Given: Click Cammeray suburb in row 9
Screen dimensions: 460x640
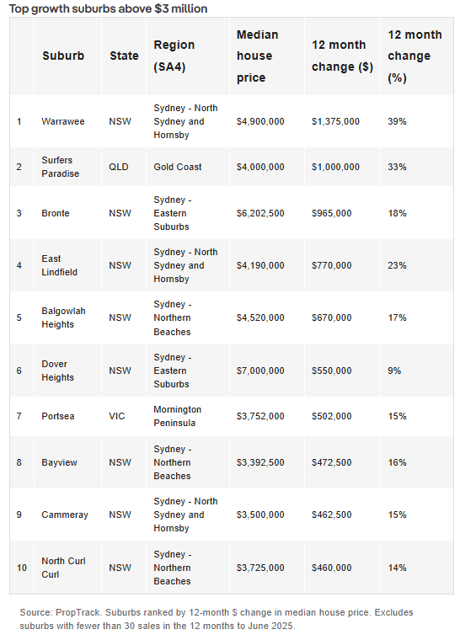Looking at the screenshot, I should coord(65,515).
